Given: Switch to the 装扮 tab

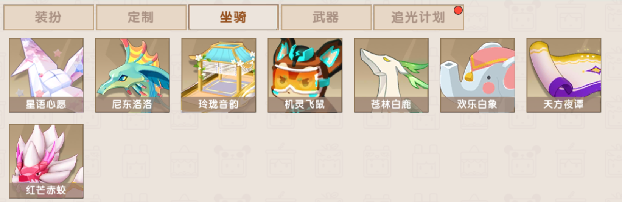Looking at the screenshot, I should [48, 17].
